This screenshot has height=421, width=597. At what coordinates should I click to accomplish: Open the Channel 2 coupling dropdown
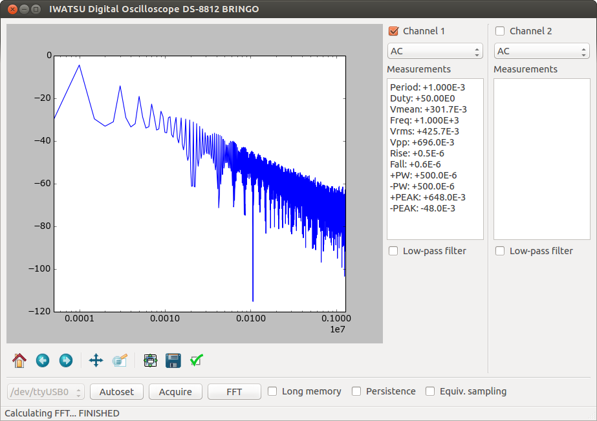[541, 50]
